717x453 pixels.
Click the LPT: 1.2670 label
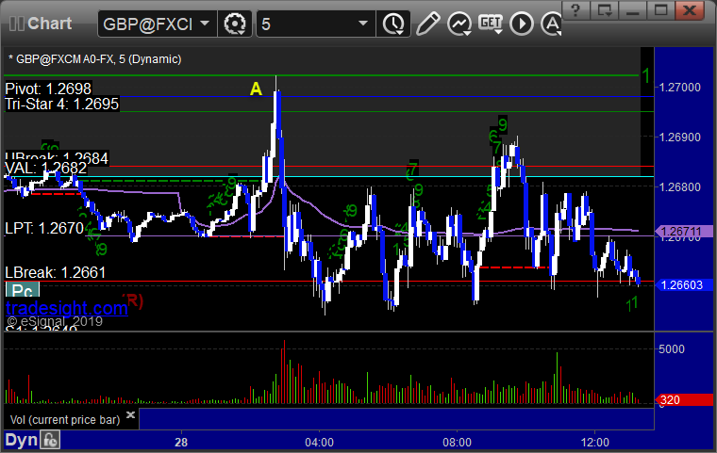[44, 228]
